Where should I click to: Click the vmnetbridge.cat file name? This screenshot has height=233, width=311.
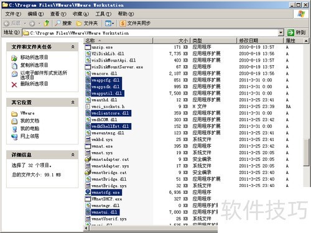[x=109, y=173]
